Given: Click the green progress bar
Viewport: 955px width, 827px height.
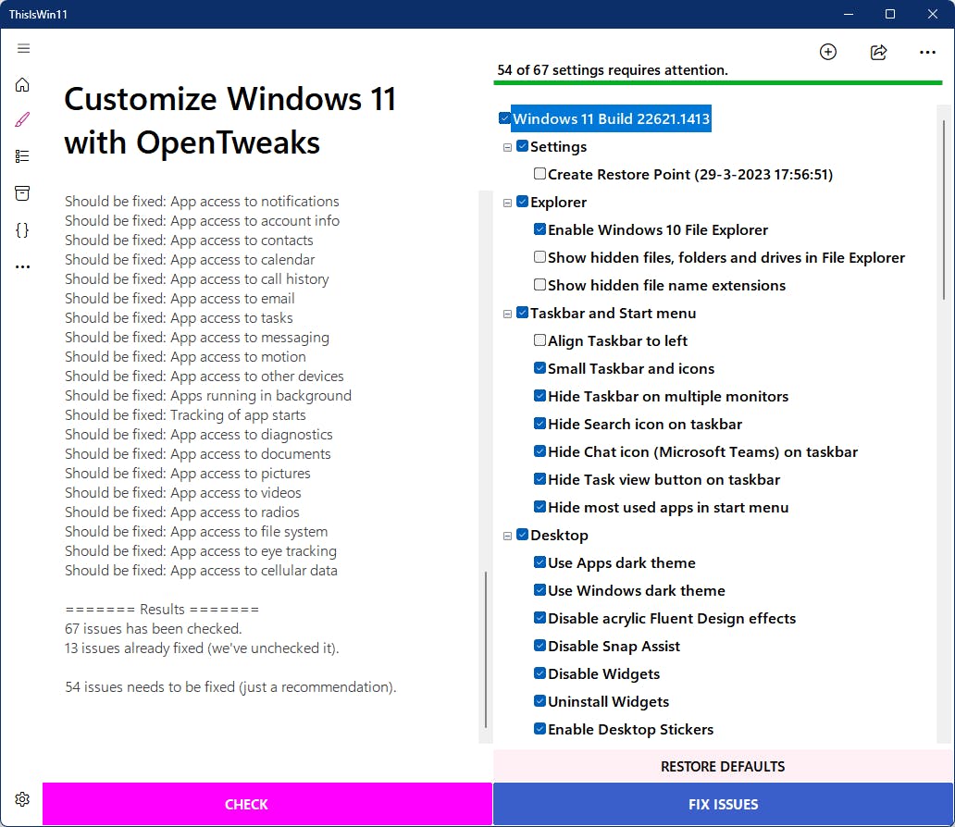Looking at the screenshot, I should pos(717,83).
